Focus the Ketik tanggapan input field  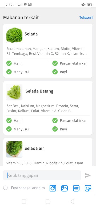42,175
